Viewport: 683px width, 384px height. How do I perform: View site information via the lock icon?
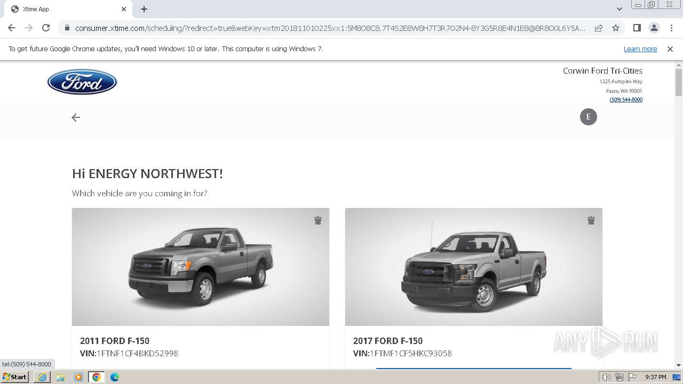[x=67, y=28]
